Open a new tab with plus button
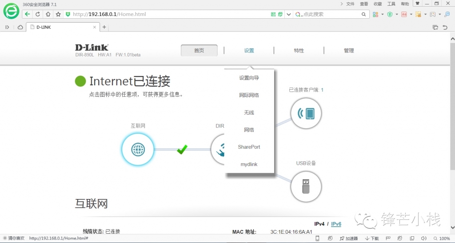The width and height of the screenshot is (455, 243). 104,27
